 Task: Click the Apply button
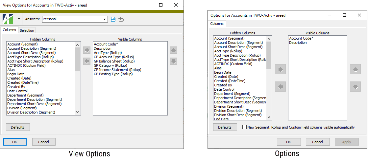[347, 142]
